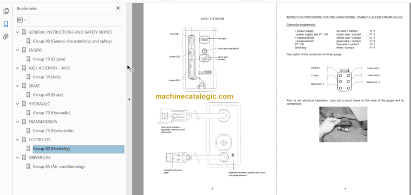Open Group 00 (General characteristics and safety)
This screenshot has width=411, height=195.
(x=72, y=41)
